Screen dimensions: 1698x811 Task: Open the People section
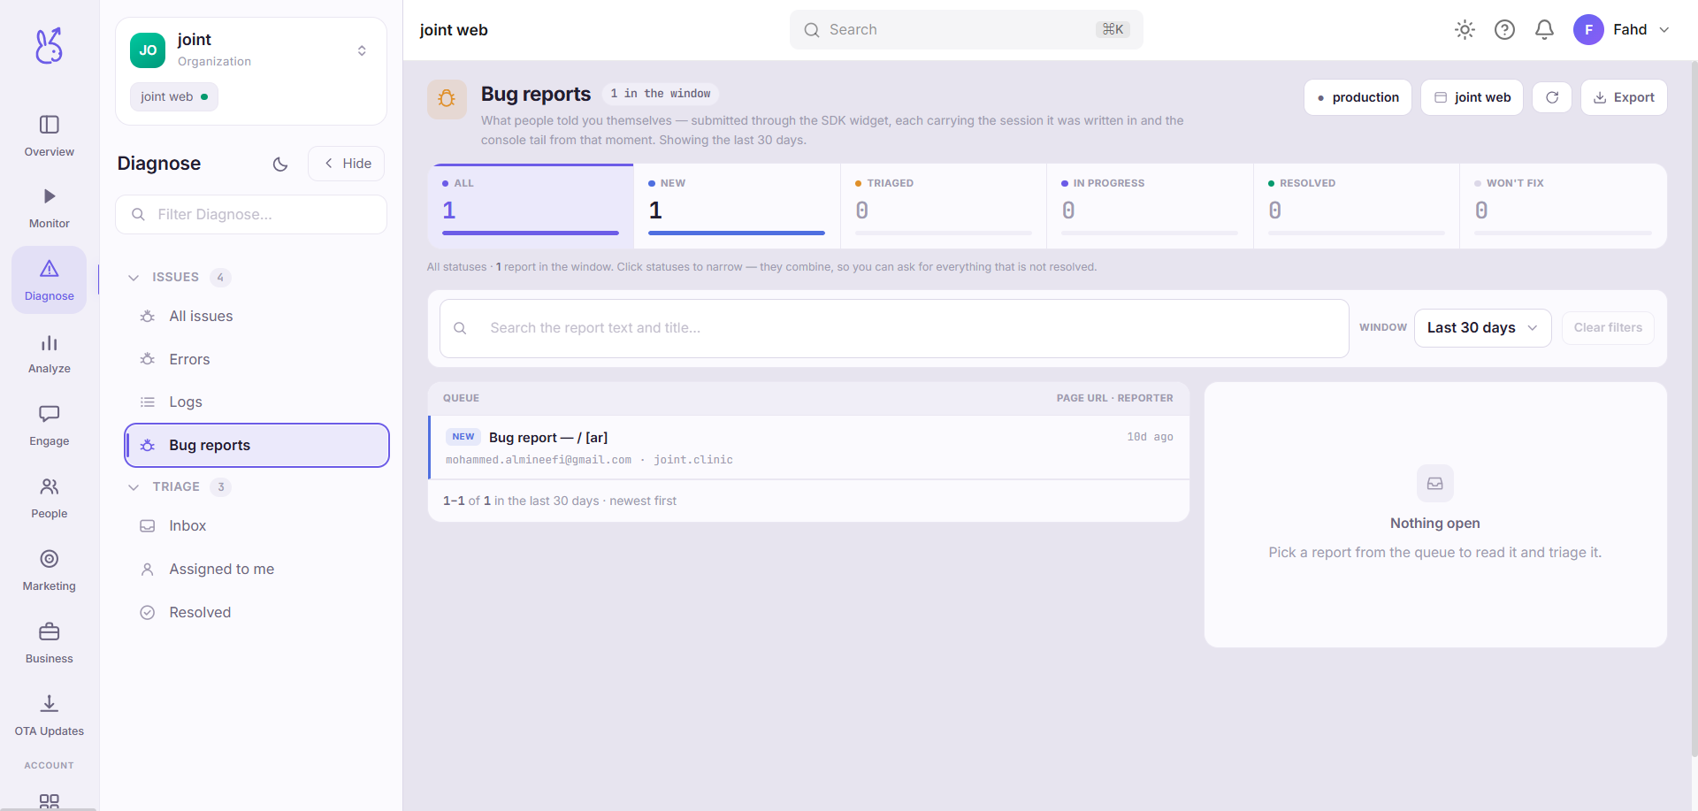point(50,498)
